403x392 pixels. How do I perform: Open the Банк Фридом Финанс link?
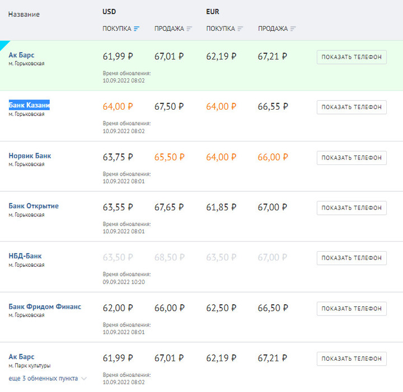pyautogui.click(x=45, y=306)
